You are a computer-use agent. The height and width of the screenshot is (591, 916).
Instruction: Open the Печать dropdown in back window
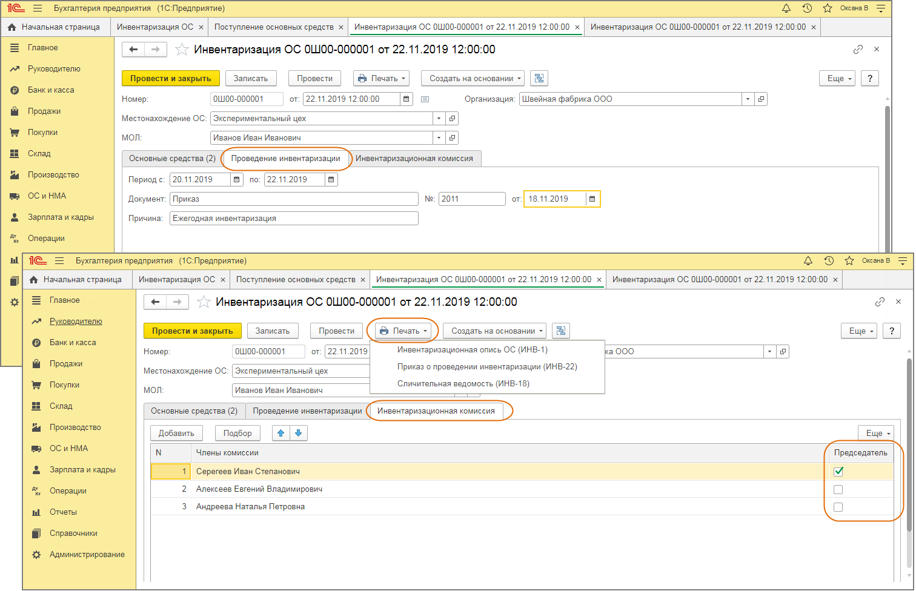coord(382,78)
